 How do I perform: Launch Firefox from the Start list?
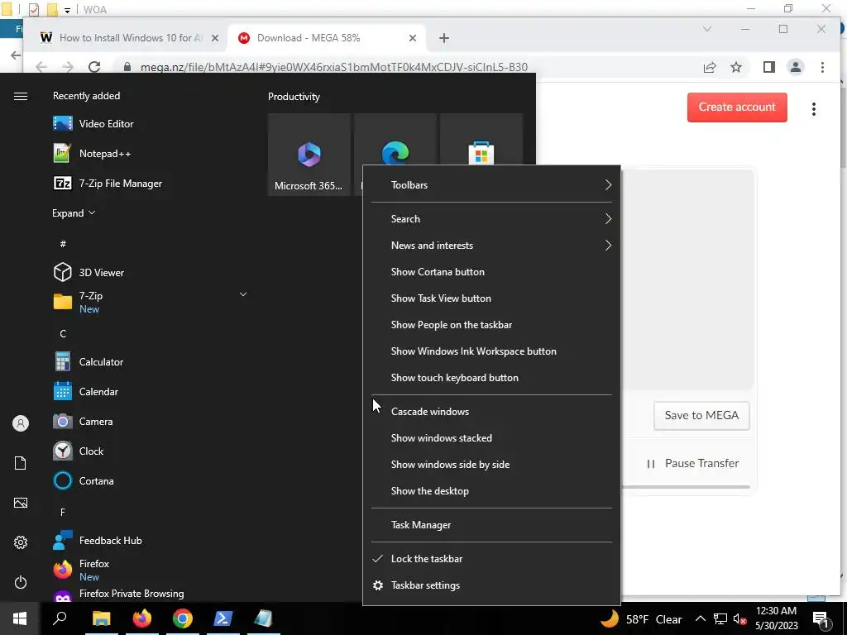pos(81,570)
